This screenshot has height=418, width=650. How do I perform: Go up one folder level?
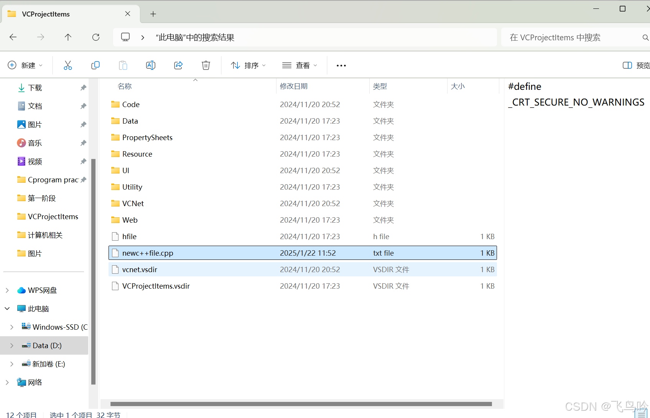68,37
